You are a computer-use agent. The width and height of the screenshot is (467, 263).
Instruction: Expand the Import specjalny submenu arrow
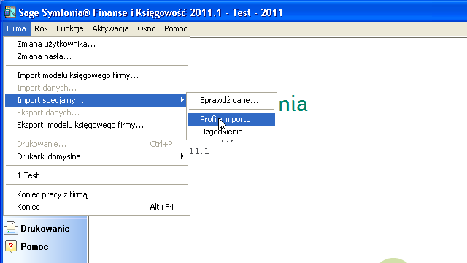click(x=182, y=100)
